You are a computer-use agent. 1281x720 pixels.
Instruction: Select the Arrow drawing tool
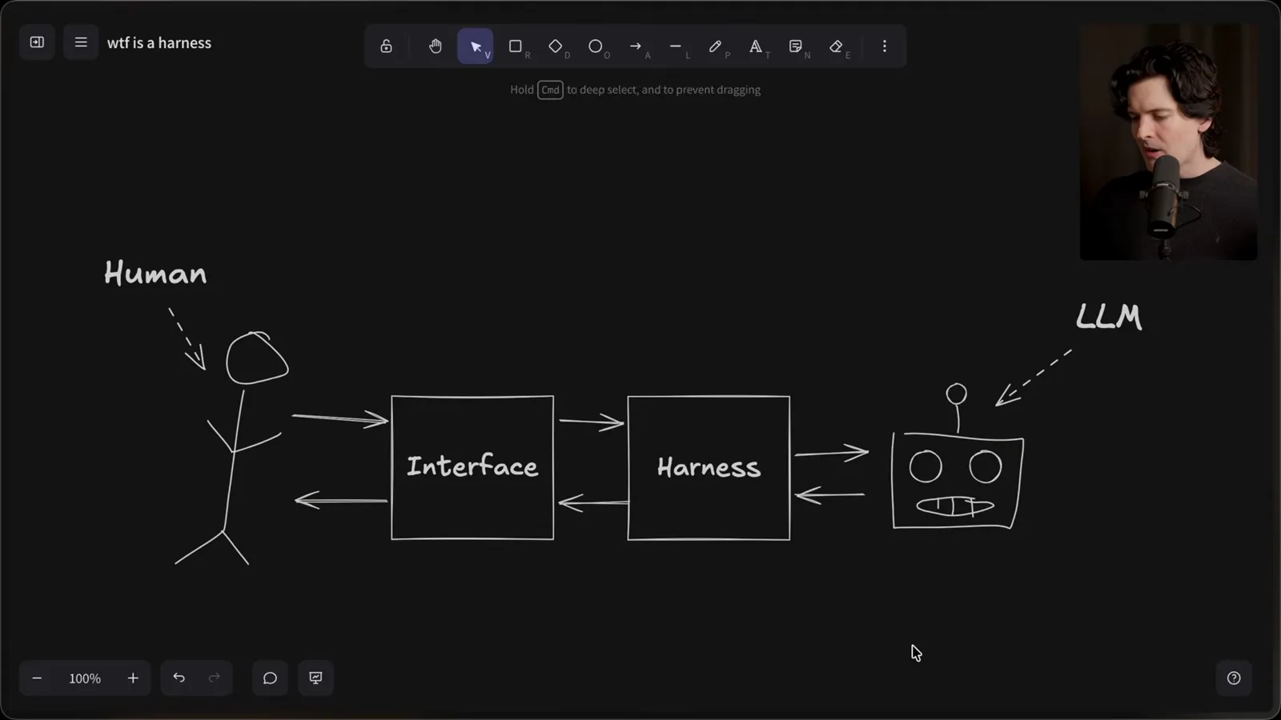(636, 46)
